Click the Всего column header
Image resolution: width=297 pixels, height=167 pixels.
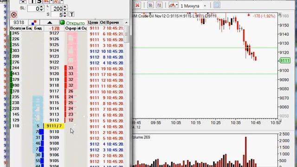pos(15,28)
